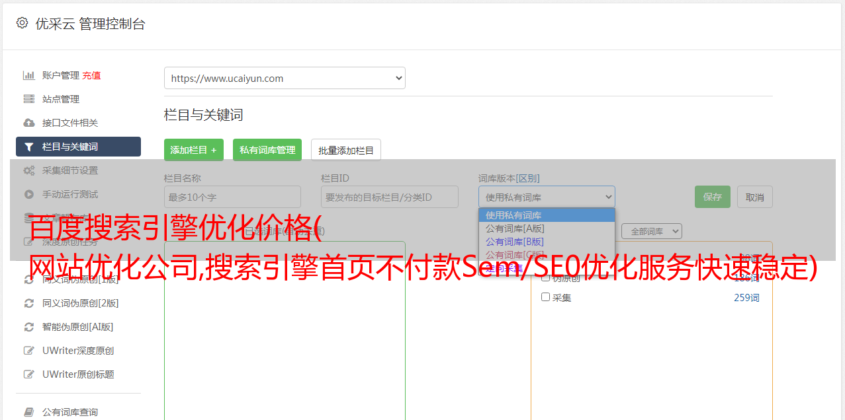Click the edit icon for UWriter深度原创
This screenshot has width=845, height=420.
tap(28, 351)
